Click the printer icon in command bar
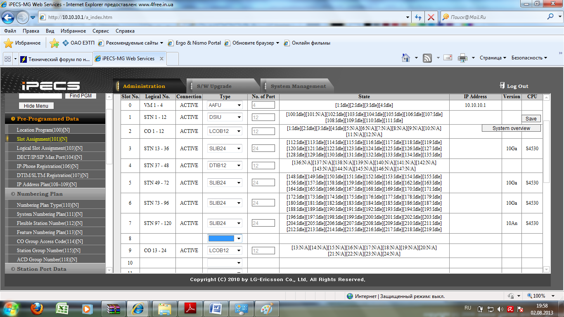Image resolution: width=564 pixels, height=317 pixels. (462, 58)
